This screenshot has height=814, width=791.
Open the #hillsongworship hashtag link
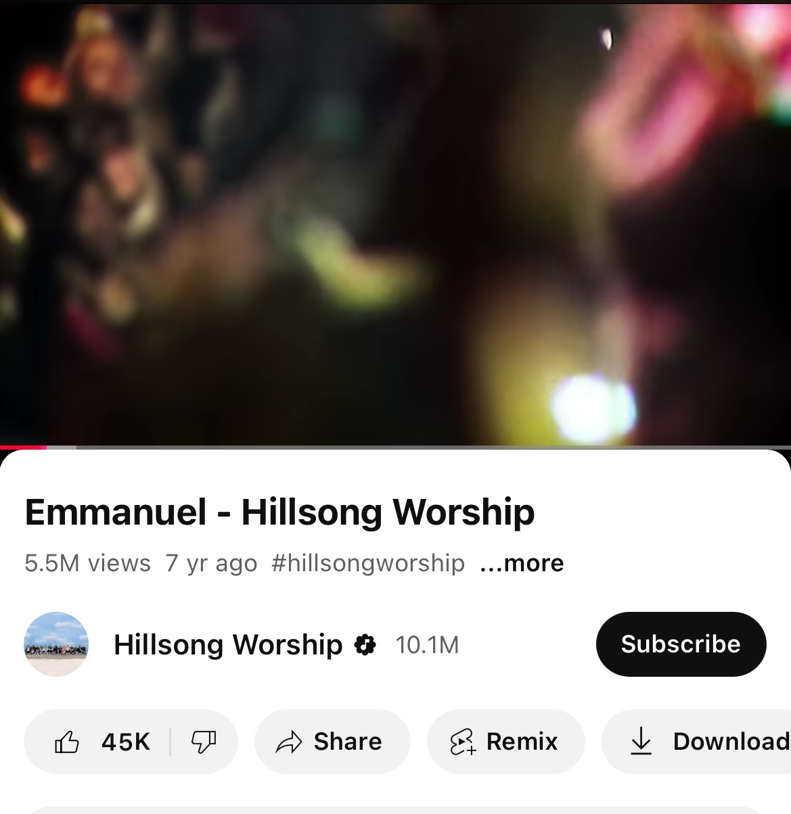click(368, 562)
